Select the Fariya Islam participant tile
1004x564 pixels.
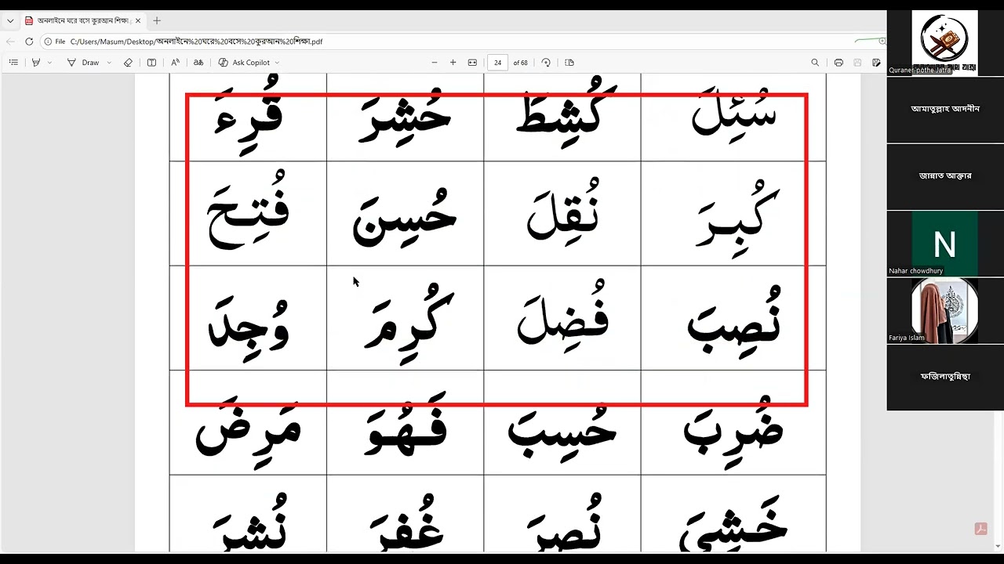944,310
